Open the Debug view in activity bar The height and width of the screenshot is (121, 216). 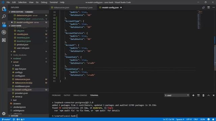coord(4,32)
